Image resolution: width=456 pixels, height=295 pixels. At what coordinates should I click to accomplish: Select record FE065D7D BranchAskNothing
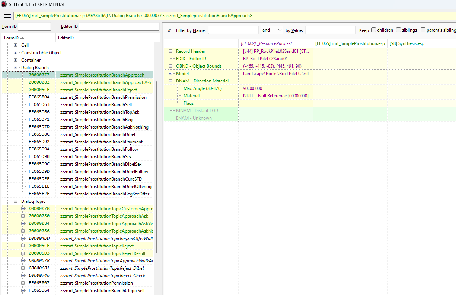[77, 127]
